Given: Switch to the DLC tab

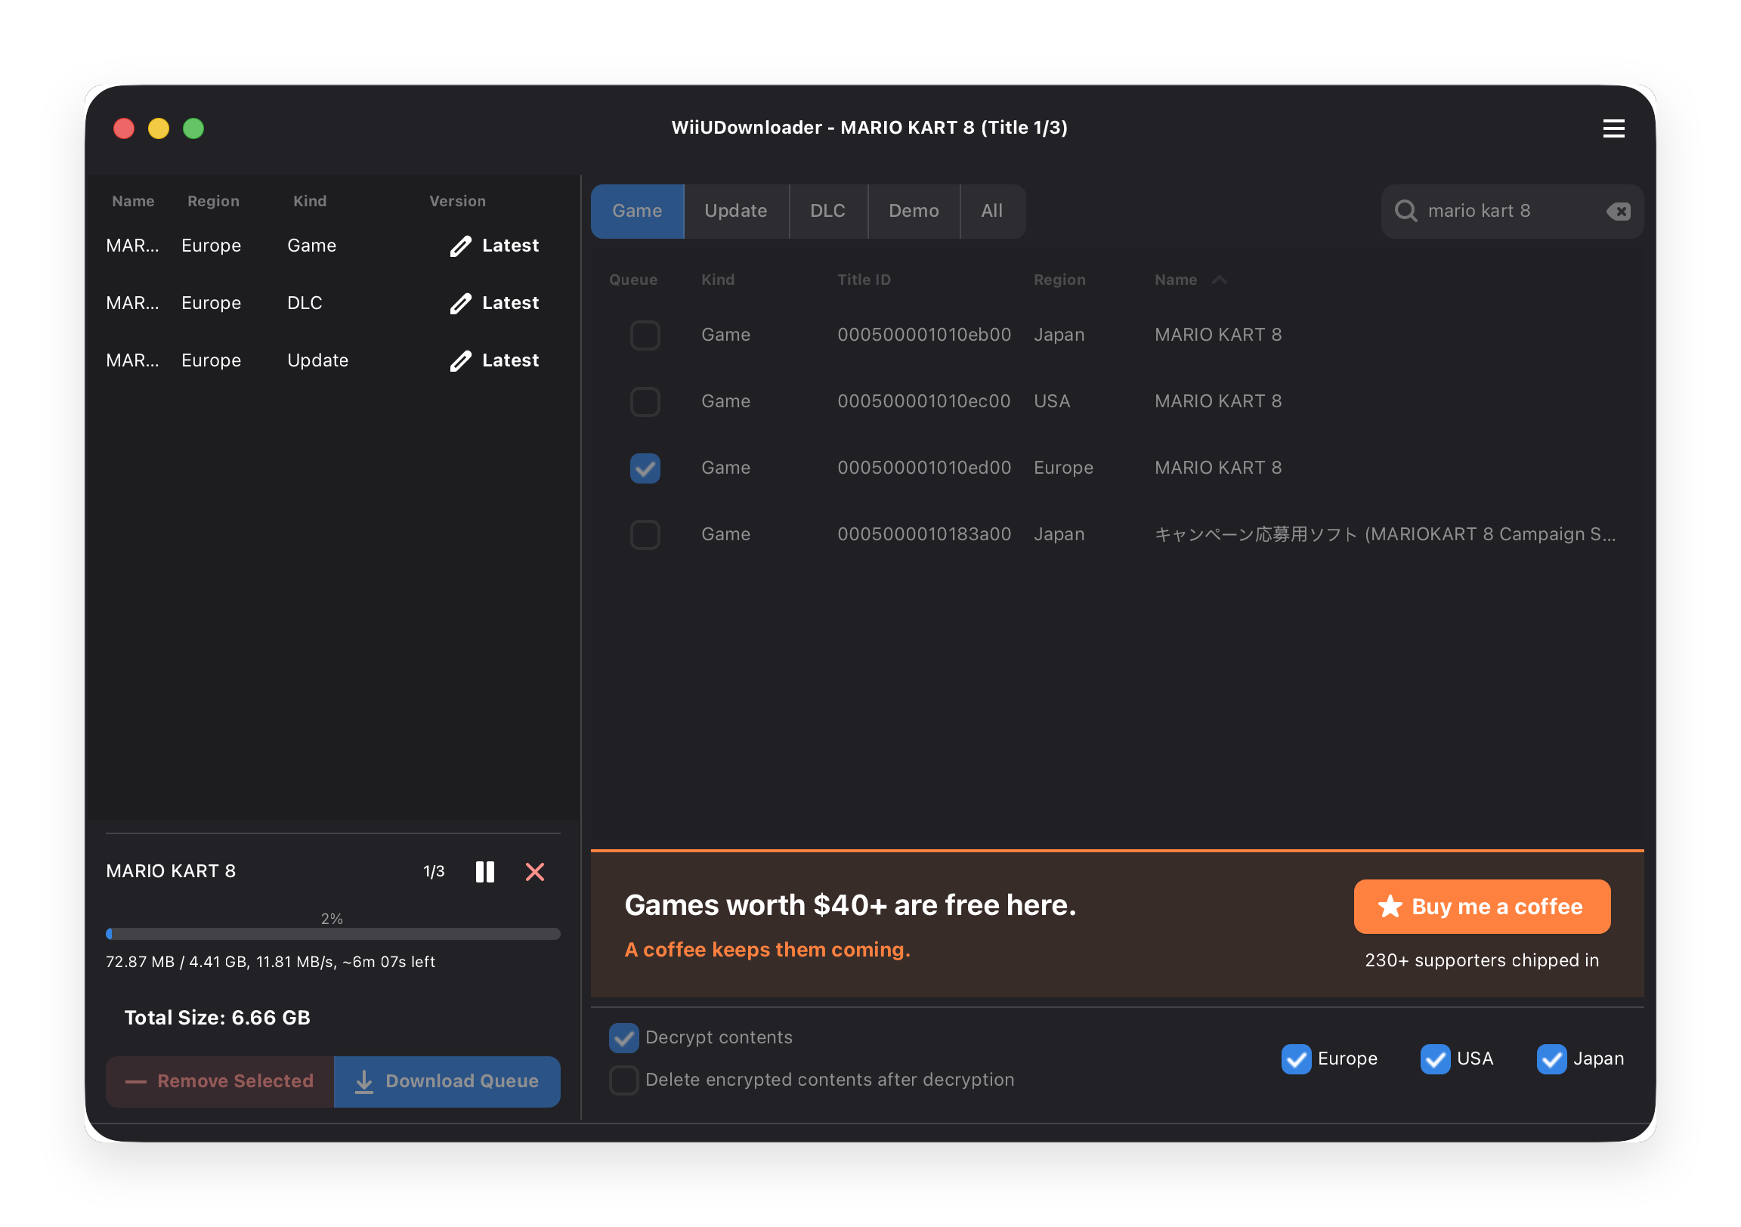Looking at the screenshot, I should click(827, 211).
